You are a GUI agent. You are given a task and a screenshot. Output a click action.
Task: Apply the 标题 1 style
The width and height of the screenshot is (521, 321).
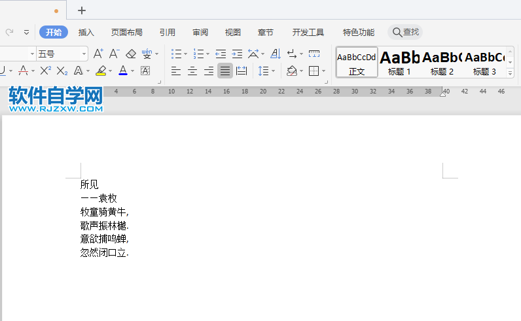(x=399, y=62)
